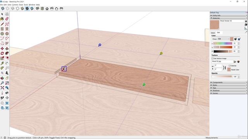Expand the Shadows panel

click(x=229, y=90)
